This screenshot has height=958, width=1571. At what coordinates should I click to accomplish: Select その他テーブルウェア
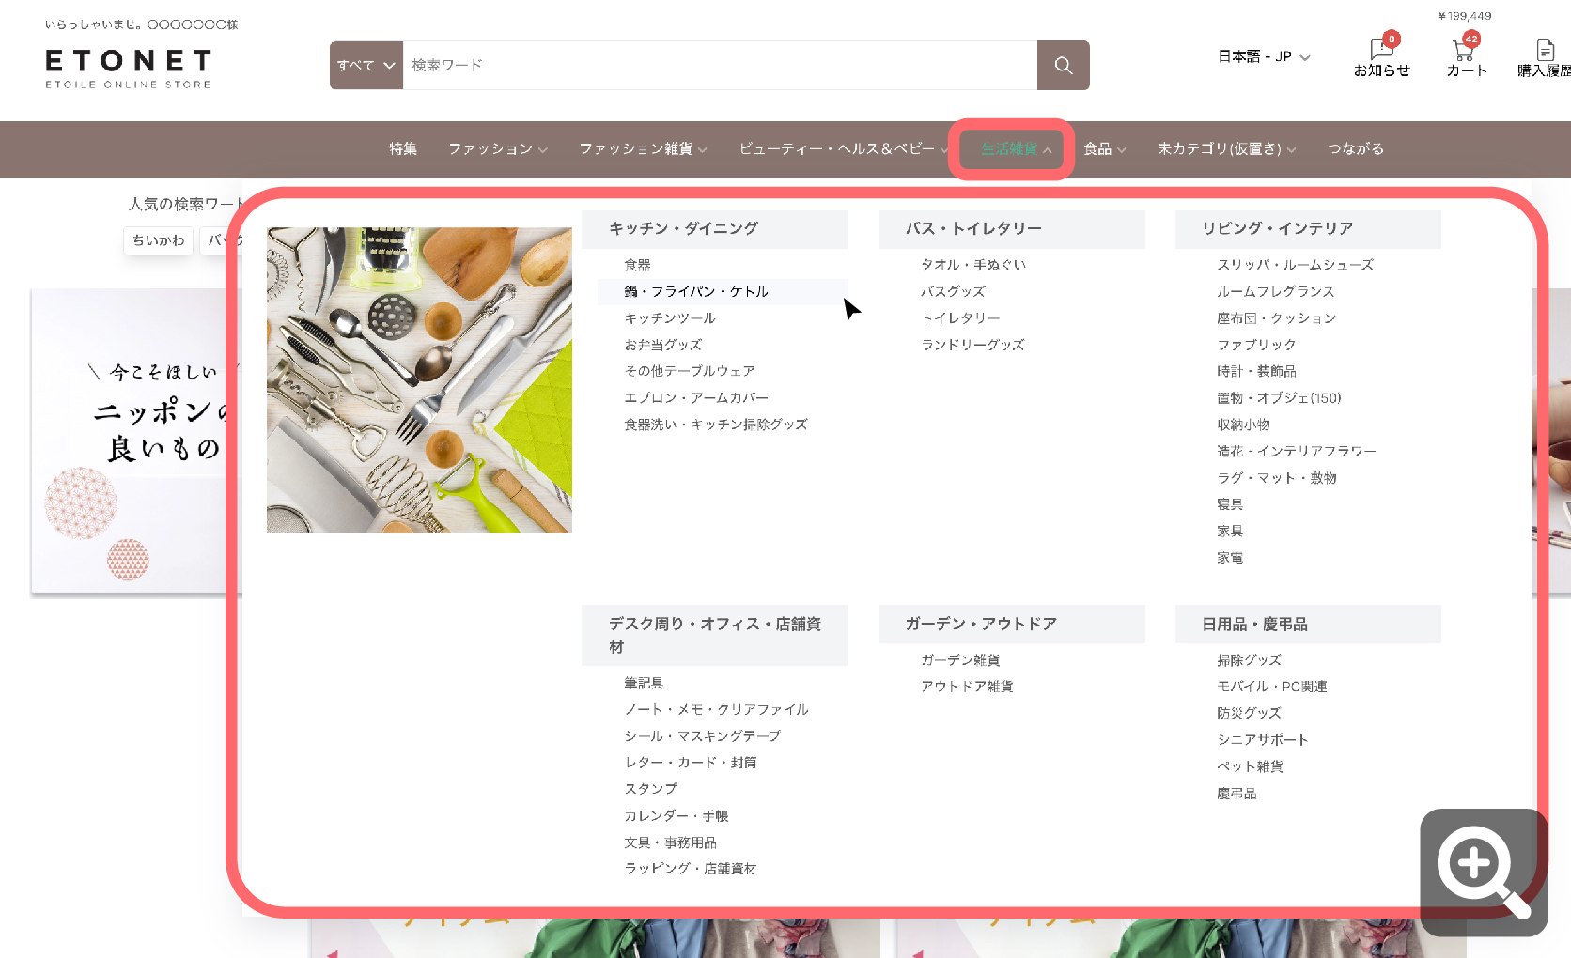[690, 371]
